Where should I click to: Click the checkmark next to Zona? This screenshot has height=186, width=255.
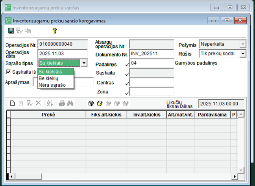[x=127, y=93]
